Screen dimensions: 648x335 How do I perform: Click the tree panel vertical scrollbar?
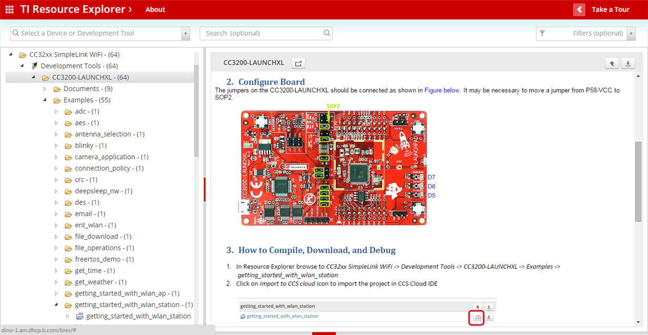[197, 111]
